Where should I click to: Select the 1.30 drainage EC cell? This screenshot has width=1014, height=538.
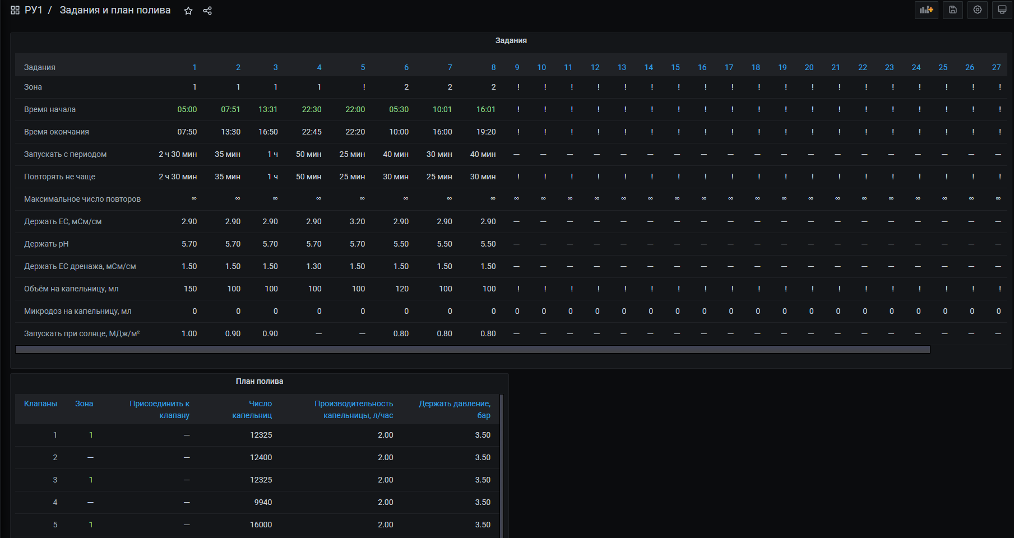(x=314, y=266)
